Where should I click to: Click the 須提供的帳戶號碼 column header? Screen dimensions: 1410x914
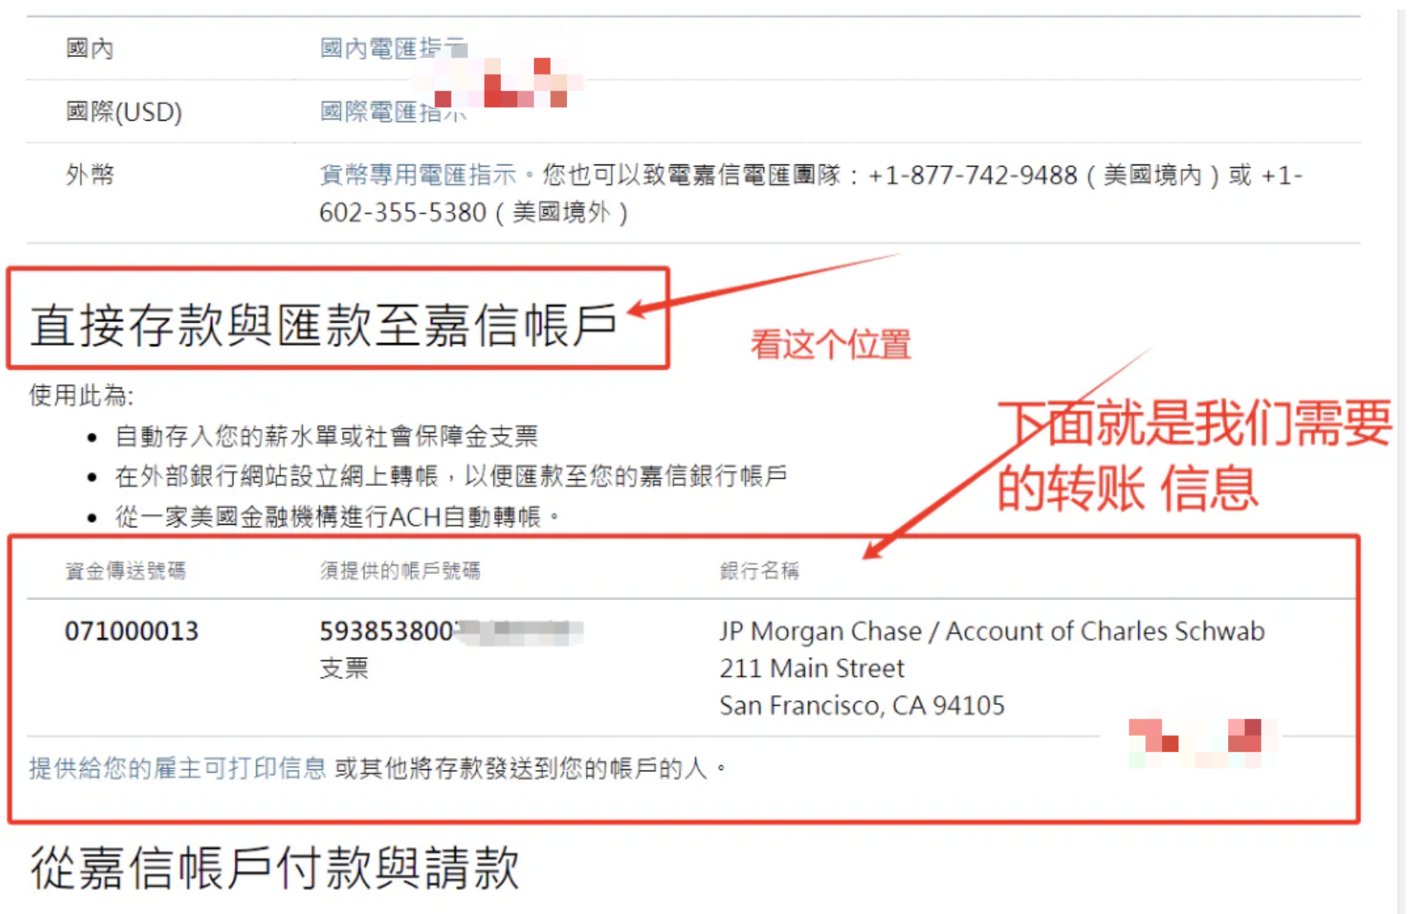click(x=400, y=571)
